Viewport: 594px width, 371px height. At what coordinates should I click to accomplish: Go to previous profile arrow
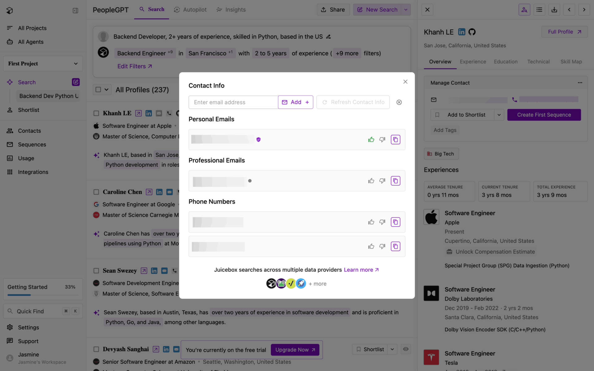pos(569,10)
